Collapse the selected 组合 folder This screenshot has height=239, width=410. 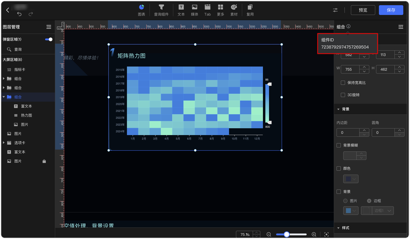coord(4,97)
